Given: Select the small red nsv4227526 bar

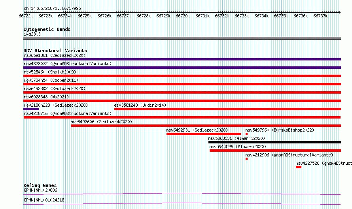Looking at the screenshot, I should coord(299,167).
